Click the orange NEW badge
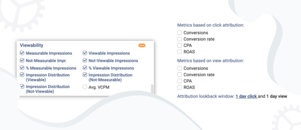 pyautogui.click(x=142, y=45)
